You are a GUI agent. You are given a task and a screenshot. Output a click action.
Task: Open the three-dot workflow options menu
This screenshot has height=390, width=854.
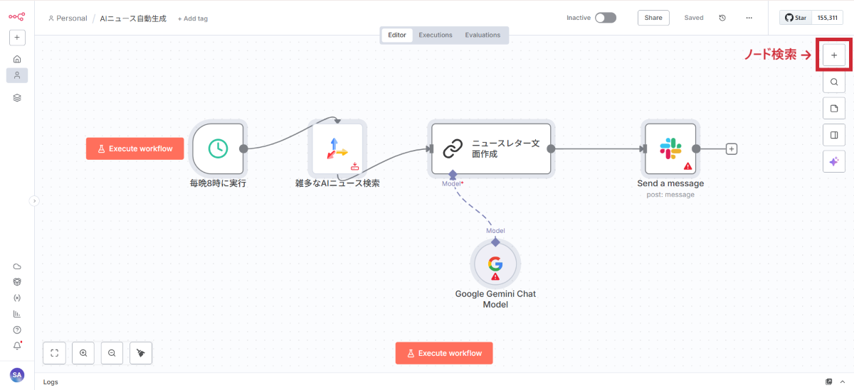(x=749, y=18)
